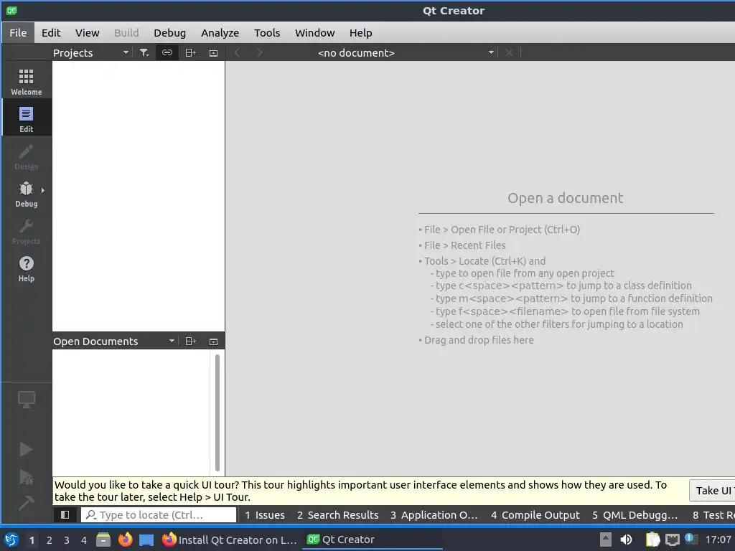Click the 17:07 clock in taskbar
The image size is (735, 551).
(718, 540)
